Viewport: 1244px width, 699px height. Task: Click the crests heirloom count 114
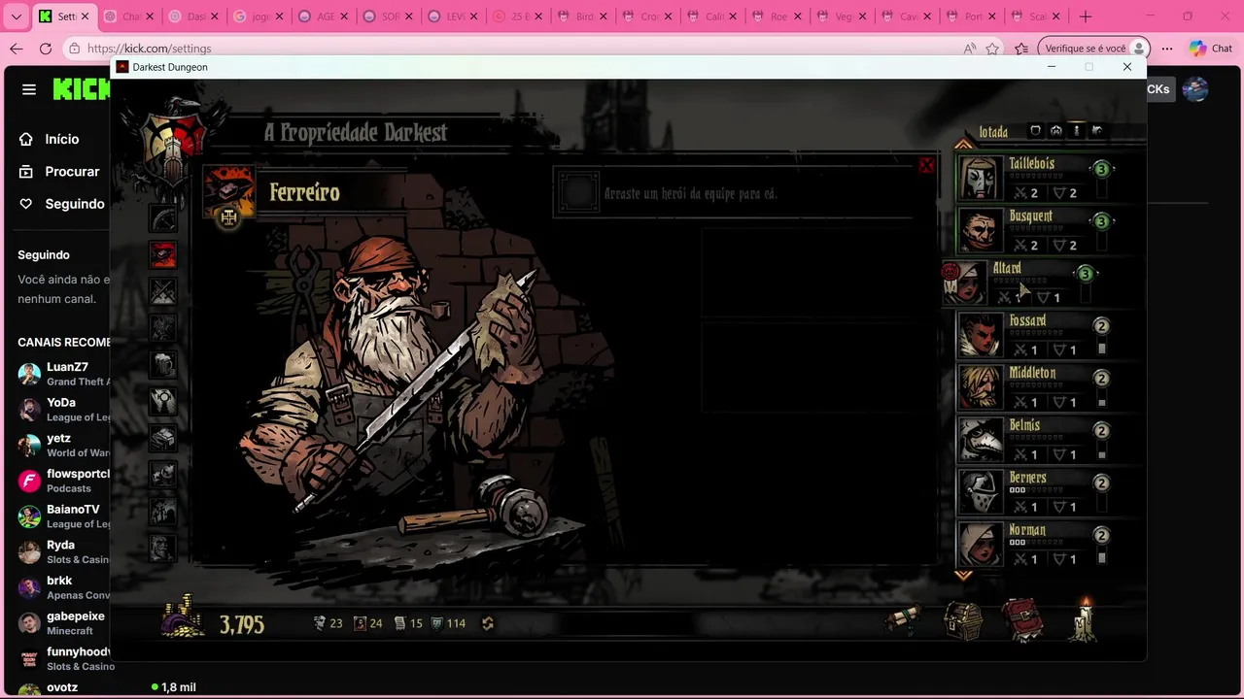pos(448,623)
